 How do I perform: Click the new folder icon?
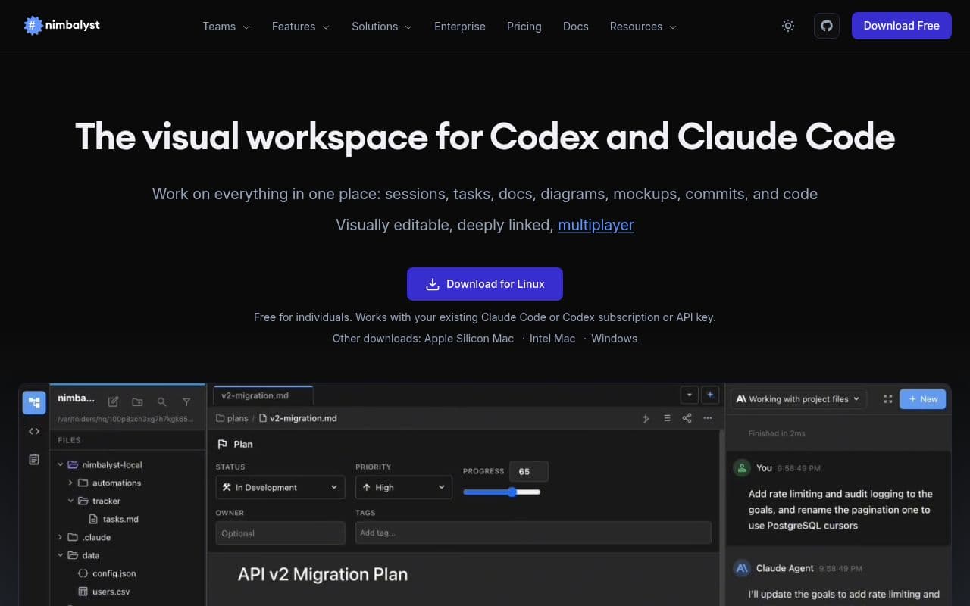(137, 402)
